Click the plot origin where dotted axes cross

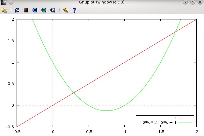[53, 105]
